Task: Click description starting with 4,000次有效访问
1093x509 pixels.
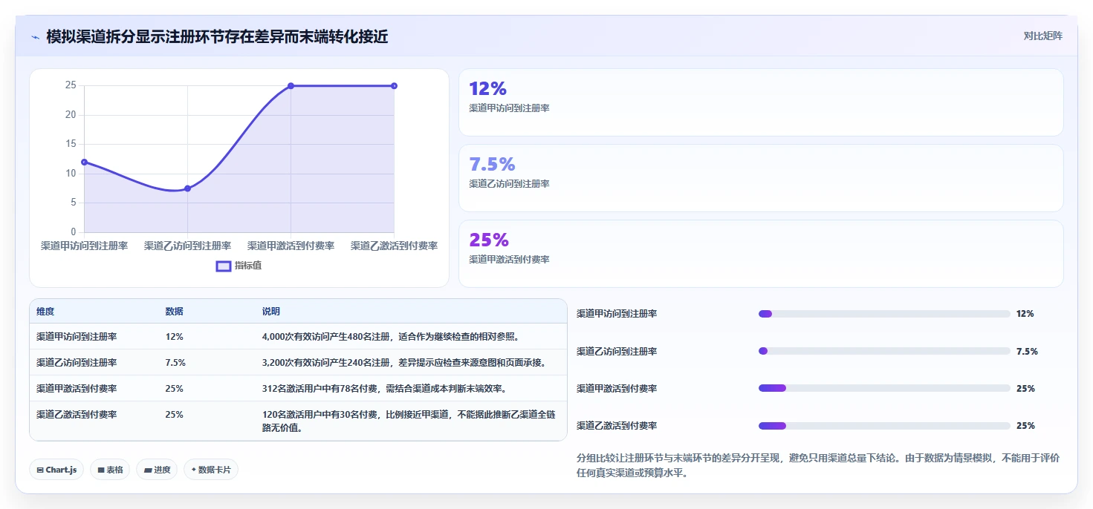Action: pyautogui.click(x=390, y=337)
